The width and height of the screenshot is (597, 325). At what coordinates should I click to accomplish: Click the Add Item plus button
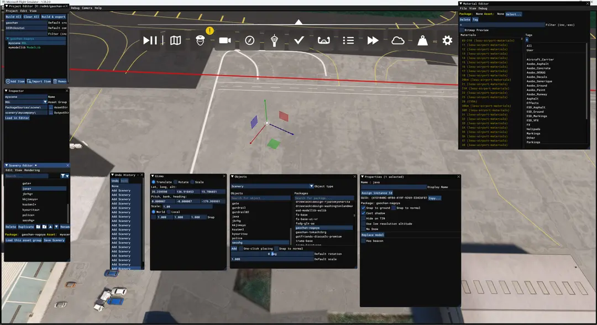[x=15, y=81]
